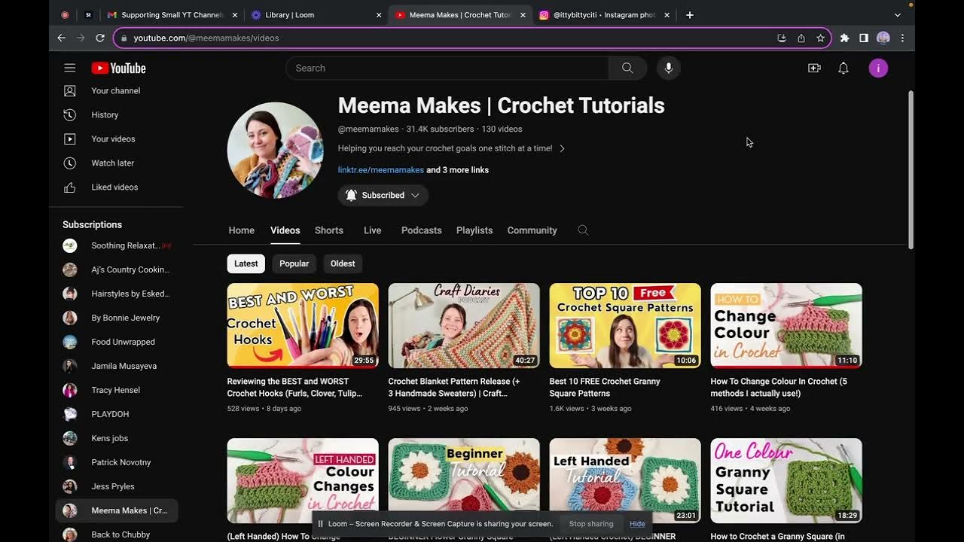964x542 pixels.
Task: Open notifications bell in header
Action: click(x=843, y=68)
